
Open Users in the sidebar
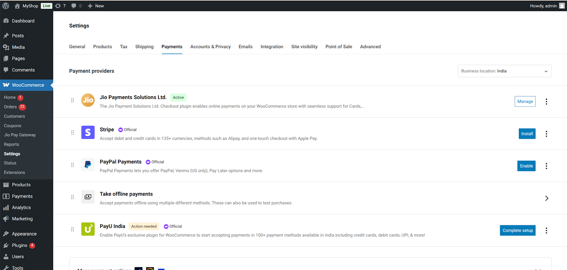[x=27, y=257]
